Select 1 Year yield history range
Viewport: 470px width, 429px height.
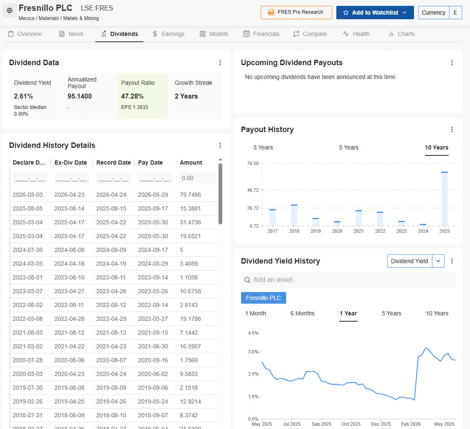pos(348,313)
